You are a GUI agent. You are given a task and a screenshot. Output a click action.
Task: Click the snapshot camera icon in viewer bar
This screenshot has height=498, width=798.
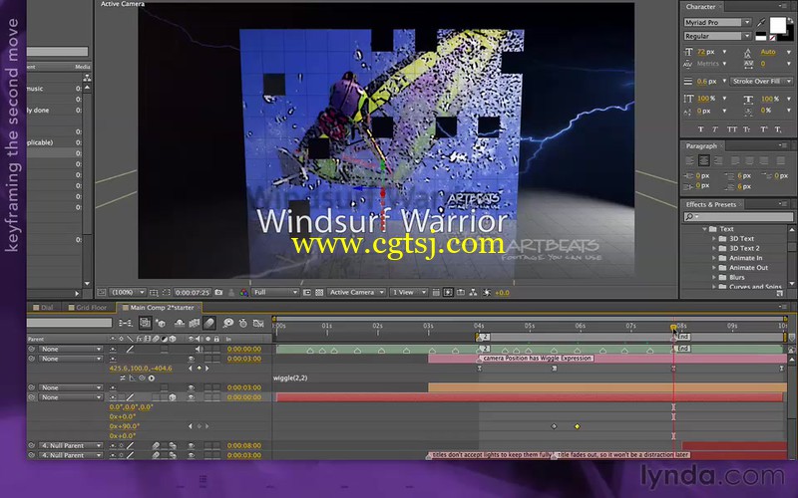point(218,292)
